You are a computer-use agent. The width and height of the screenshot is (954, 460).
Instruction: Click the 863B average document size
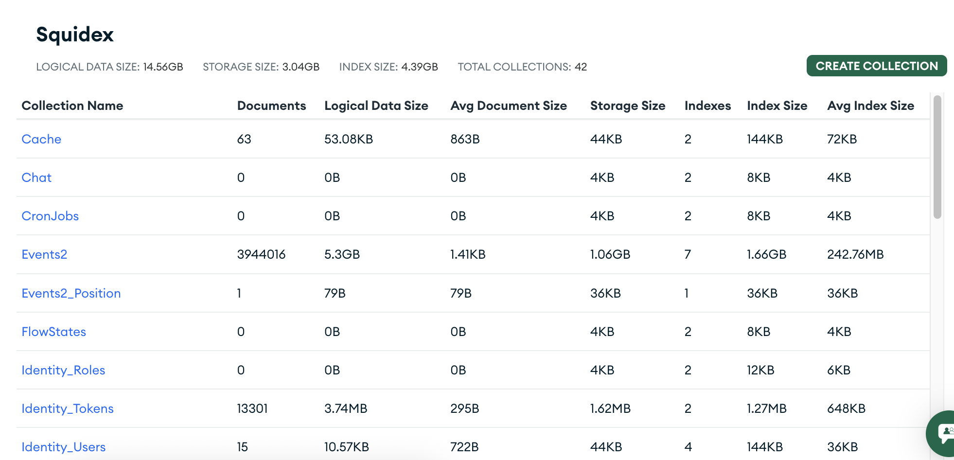[x=465, y=139]
